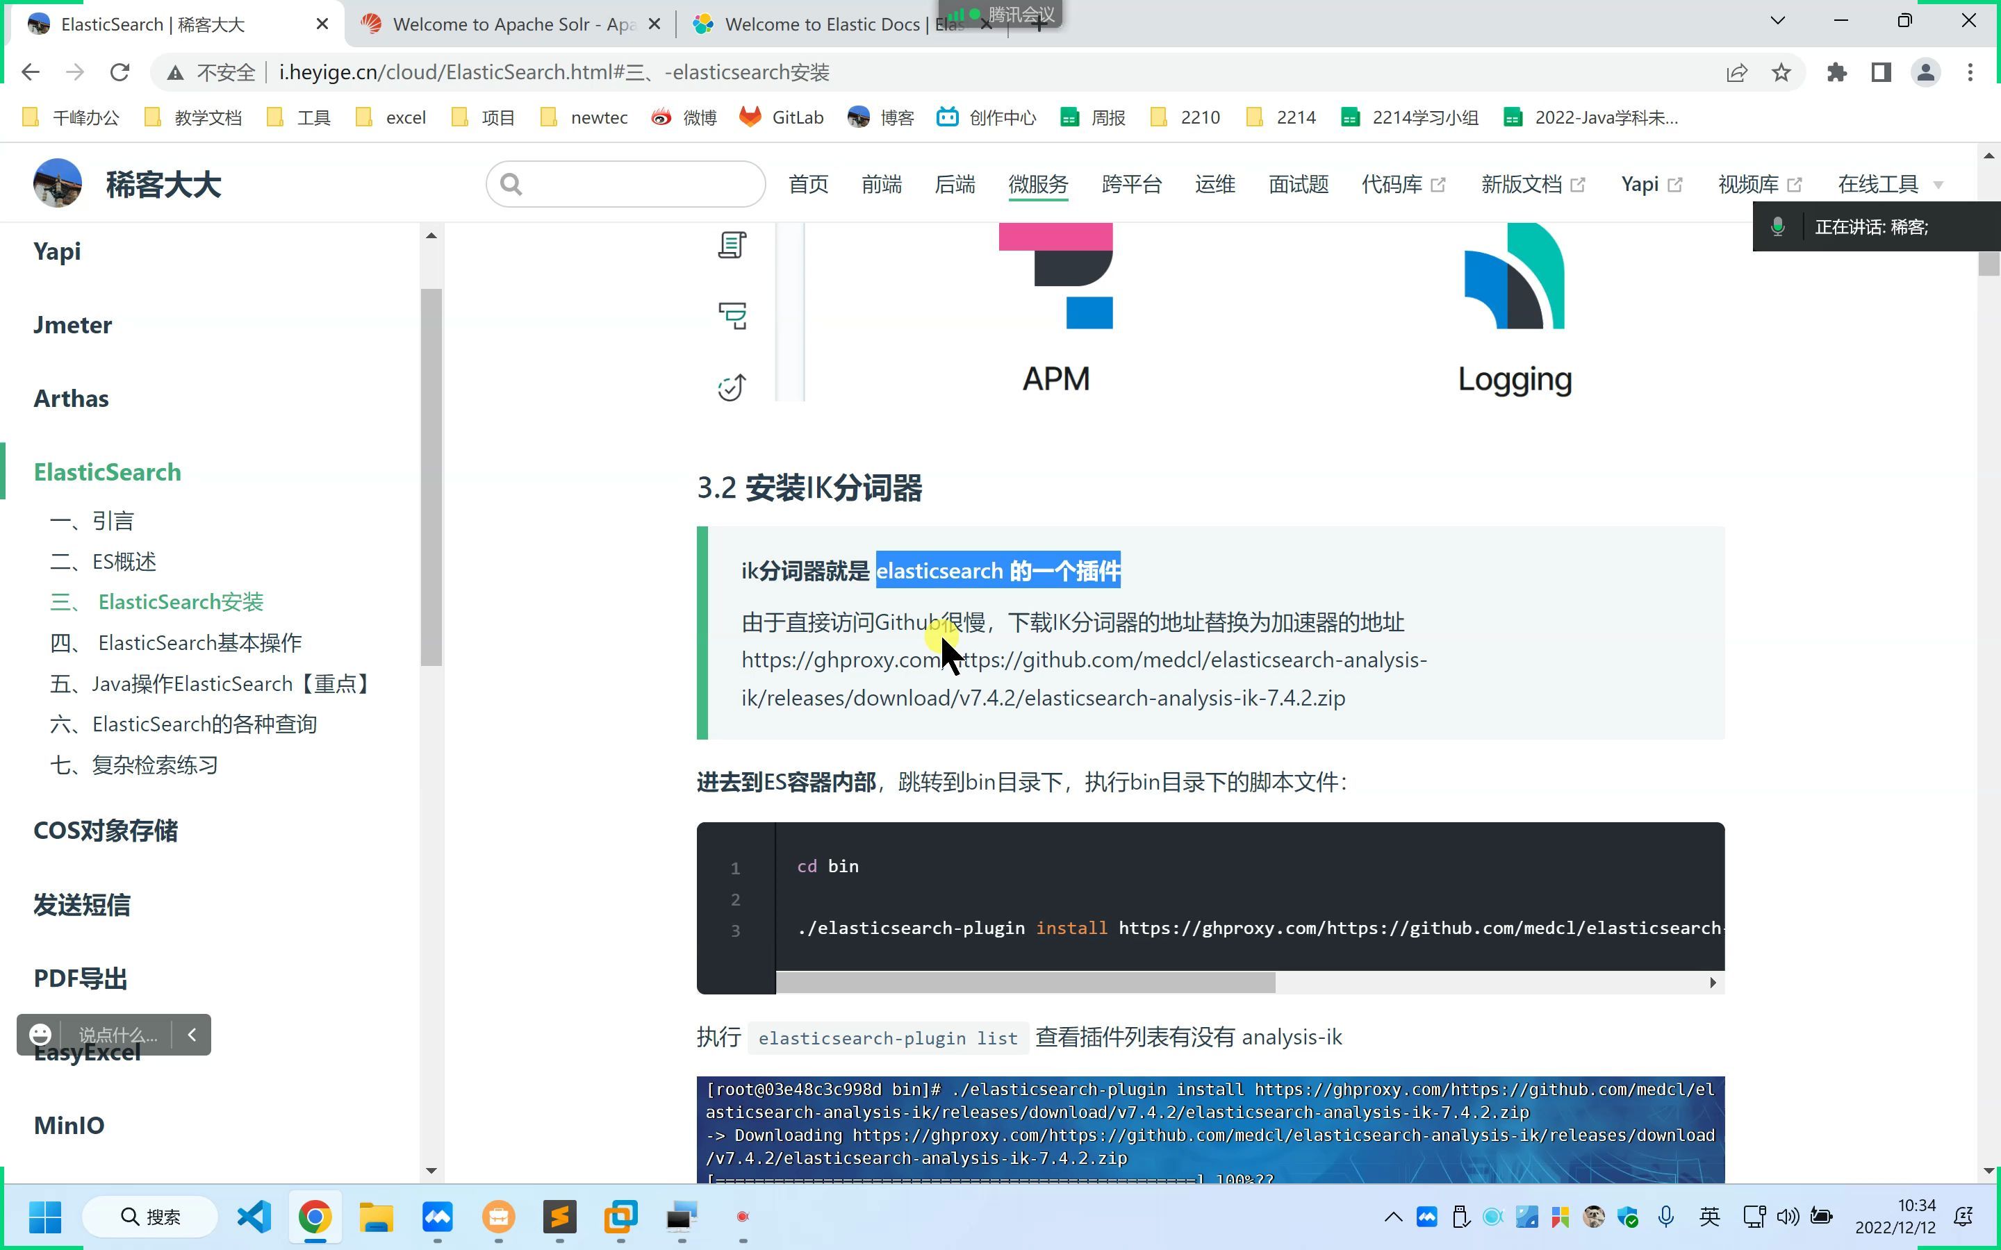
Task: Click the document icon in the image sidebar
Action: point(732,244)
